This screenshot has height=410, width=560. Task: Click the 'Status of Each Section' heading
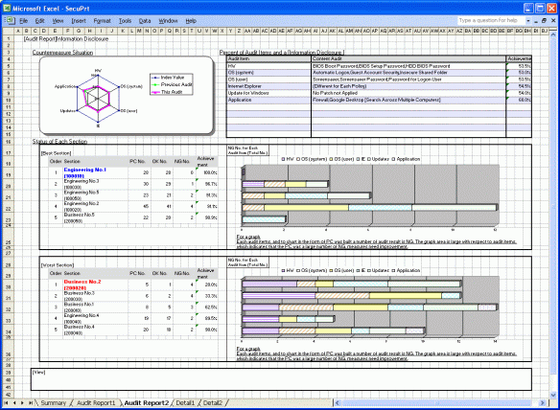59,142
